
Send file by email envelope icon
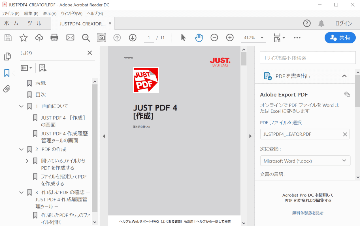tap(70, 38)
